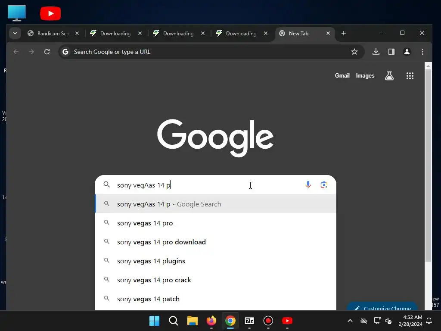Switch to the first Downloading tab
This screenshot has width=441, height=331.
115,34
